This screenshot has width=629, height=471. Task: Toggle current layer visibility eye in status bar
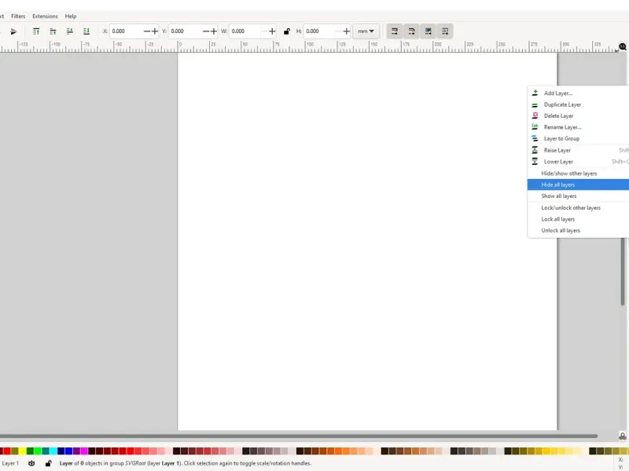point(31,463)
